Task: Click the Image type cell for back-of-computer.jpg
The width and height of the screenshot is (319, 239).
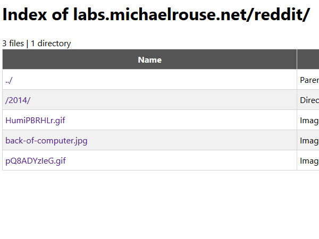Action: pyautogui.click(x=309, y=141)
